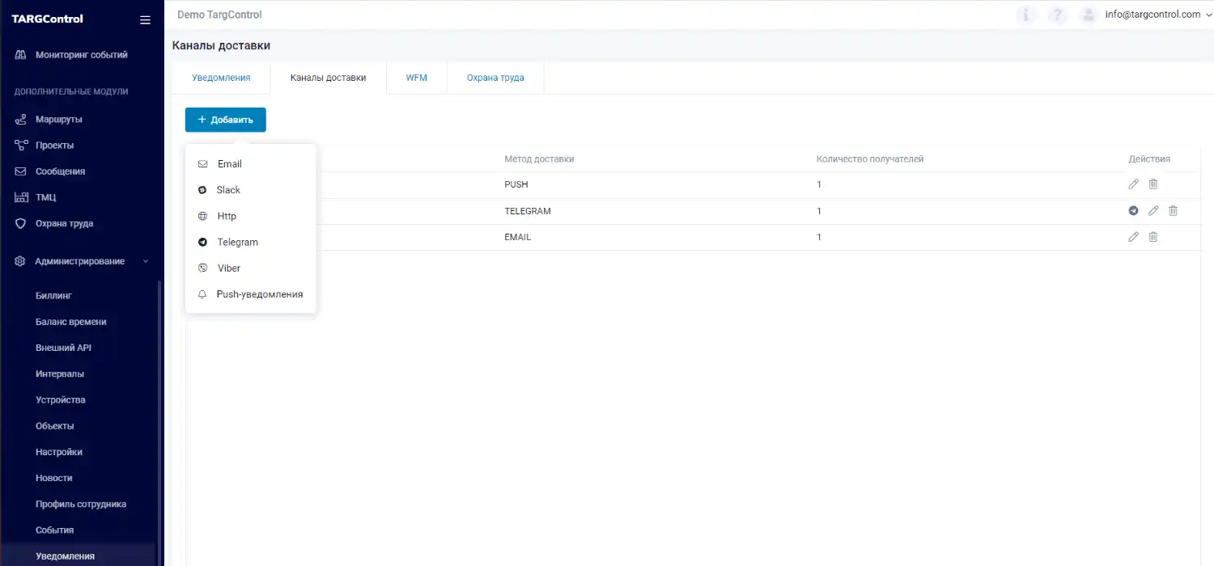This screenshot has width=1214, height=566.
Task: Open the Охрана труда tab
Action: coord(495,78)
